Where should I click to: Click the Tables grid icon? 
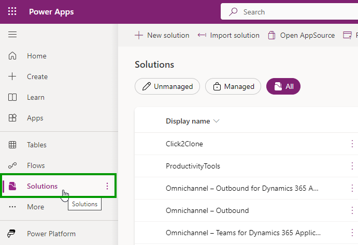coord(12,145)
